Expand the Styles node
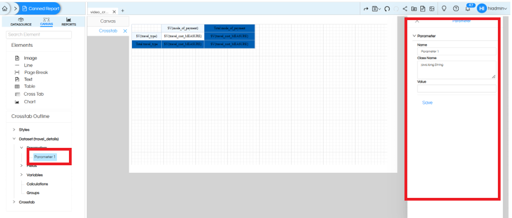 click(14, 130)
